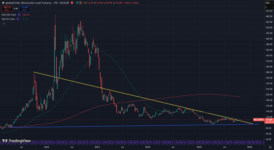Image resolution: width=274 pixels, height=150 pixels.
Task: Select the blue horizontal support line
Action: 134,126
